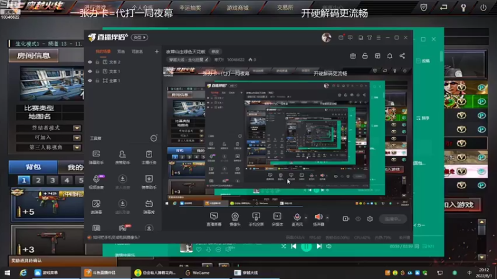Add a new scene with the plus icon
The width and height of the screenshot is (497, 279).
(157, 51)
